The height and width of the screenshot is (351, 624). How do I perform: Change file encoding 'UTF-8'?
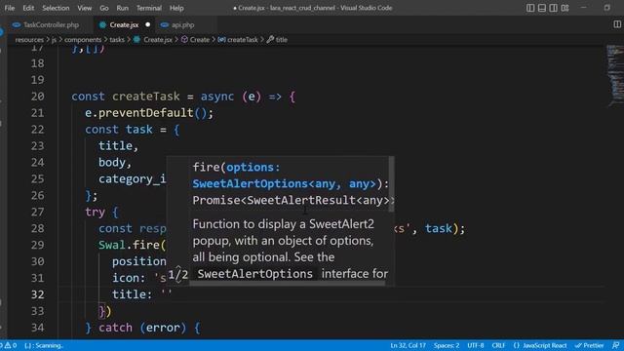tap(476, 345)
